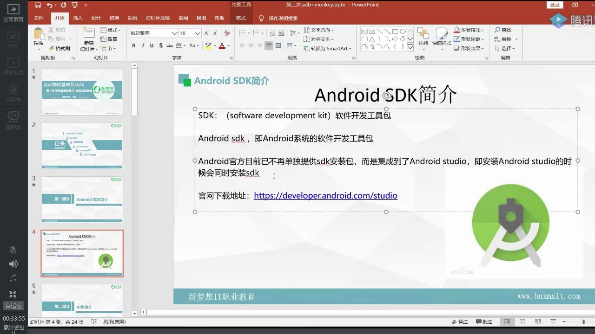Click the Notes (备注) button in status bar
The width and height of the screenshot is (595, 334).
(x=460, y=321)
